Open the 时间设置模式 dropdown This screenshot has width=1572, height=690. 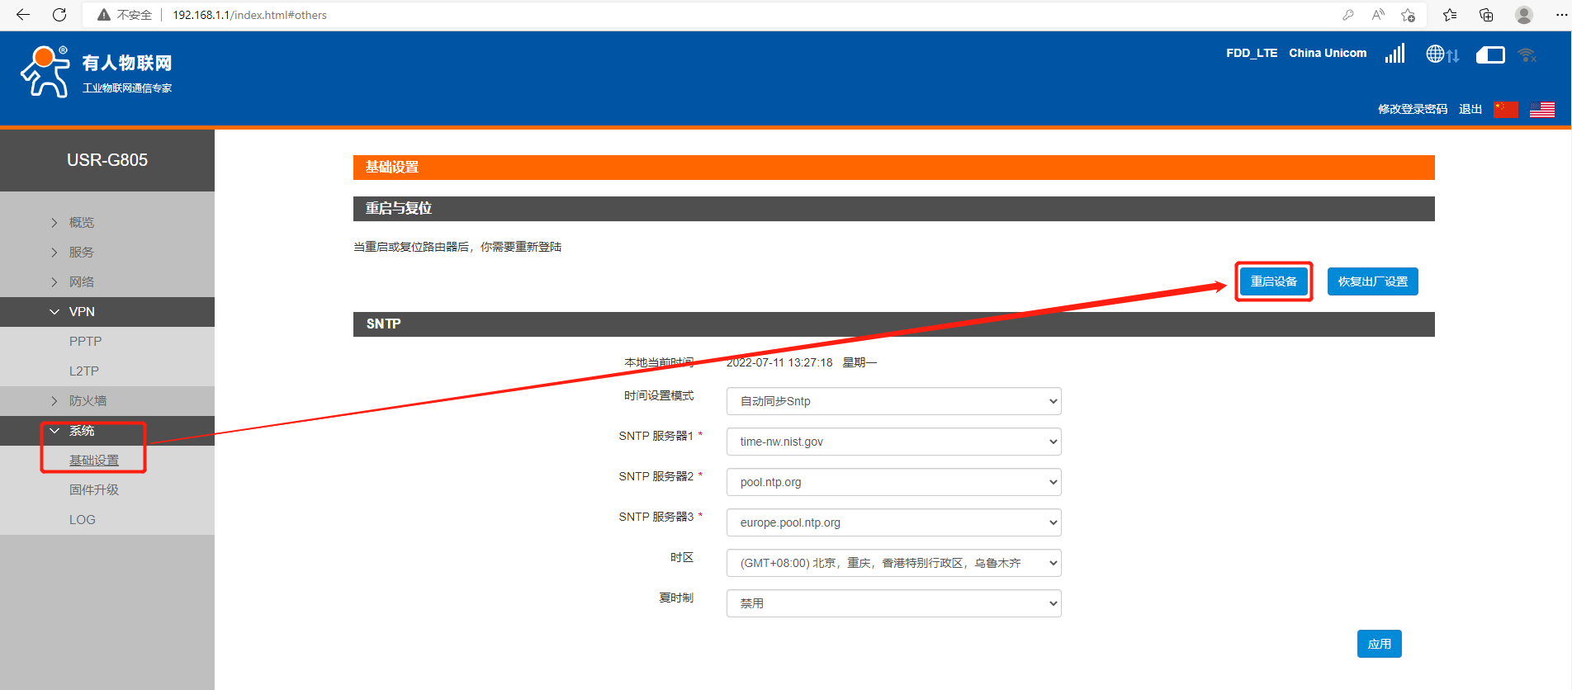click(x=893, y=401)
